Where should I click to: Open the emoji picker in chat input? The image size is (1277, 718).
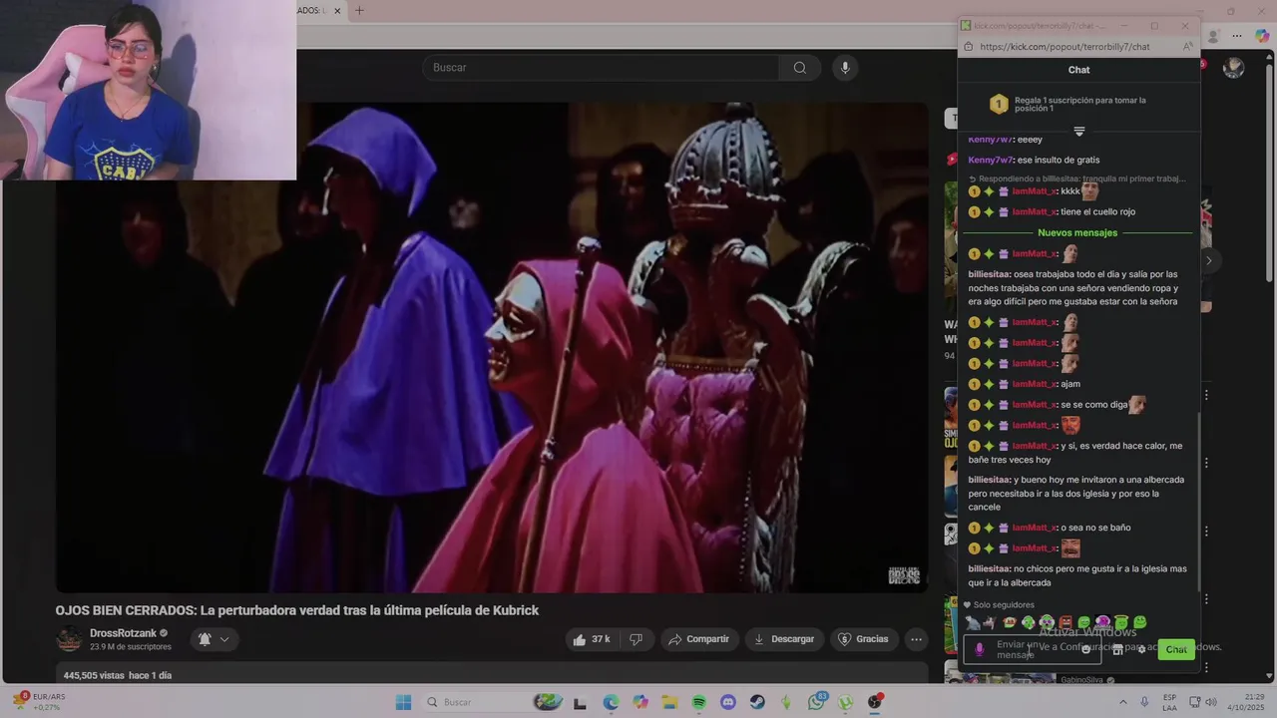pyautogui.click(x=1085, y=650)
